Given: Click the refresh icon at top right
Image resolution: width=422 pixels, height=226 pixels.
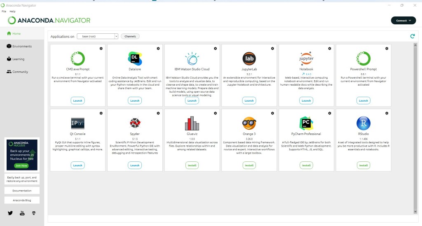Looking at the screenshot, I should pos(412,36).
